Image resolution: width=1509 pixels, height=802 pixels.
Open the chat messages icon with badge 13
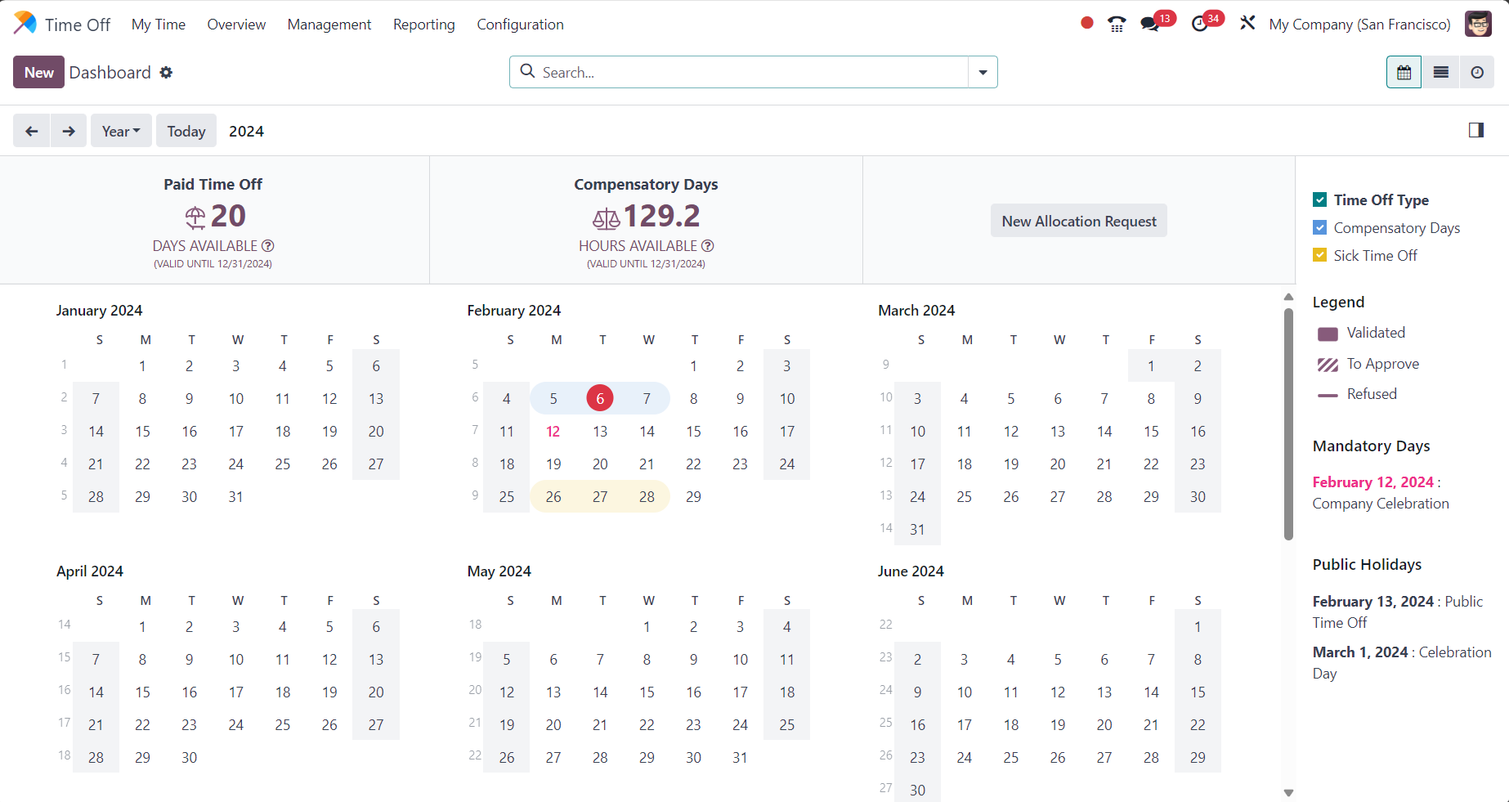(1150, 24)
